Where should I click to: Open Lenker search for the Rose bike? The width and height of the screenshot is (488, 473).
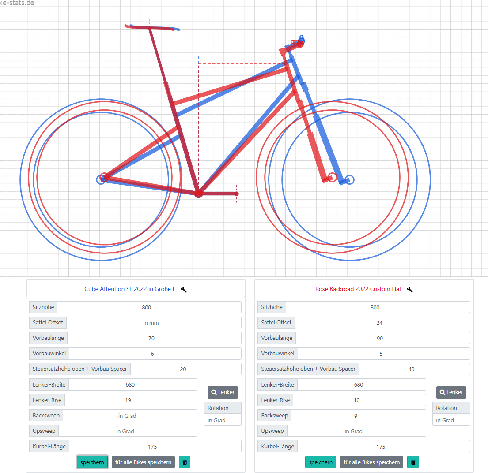(451, 392)
